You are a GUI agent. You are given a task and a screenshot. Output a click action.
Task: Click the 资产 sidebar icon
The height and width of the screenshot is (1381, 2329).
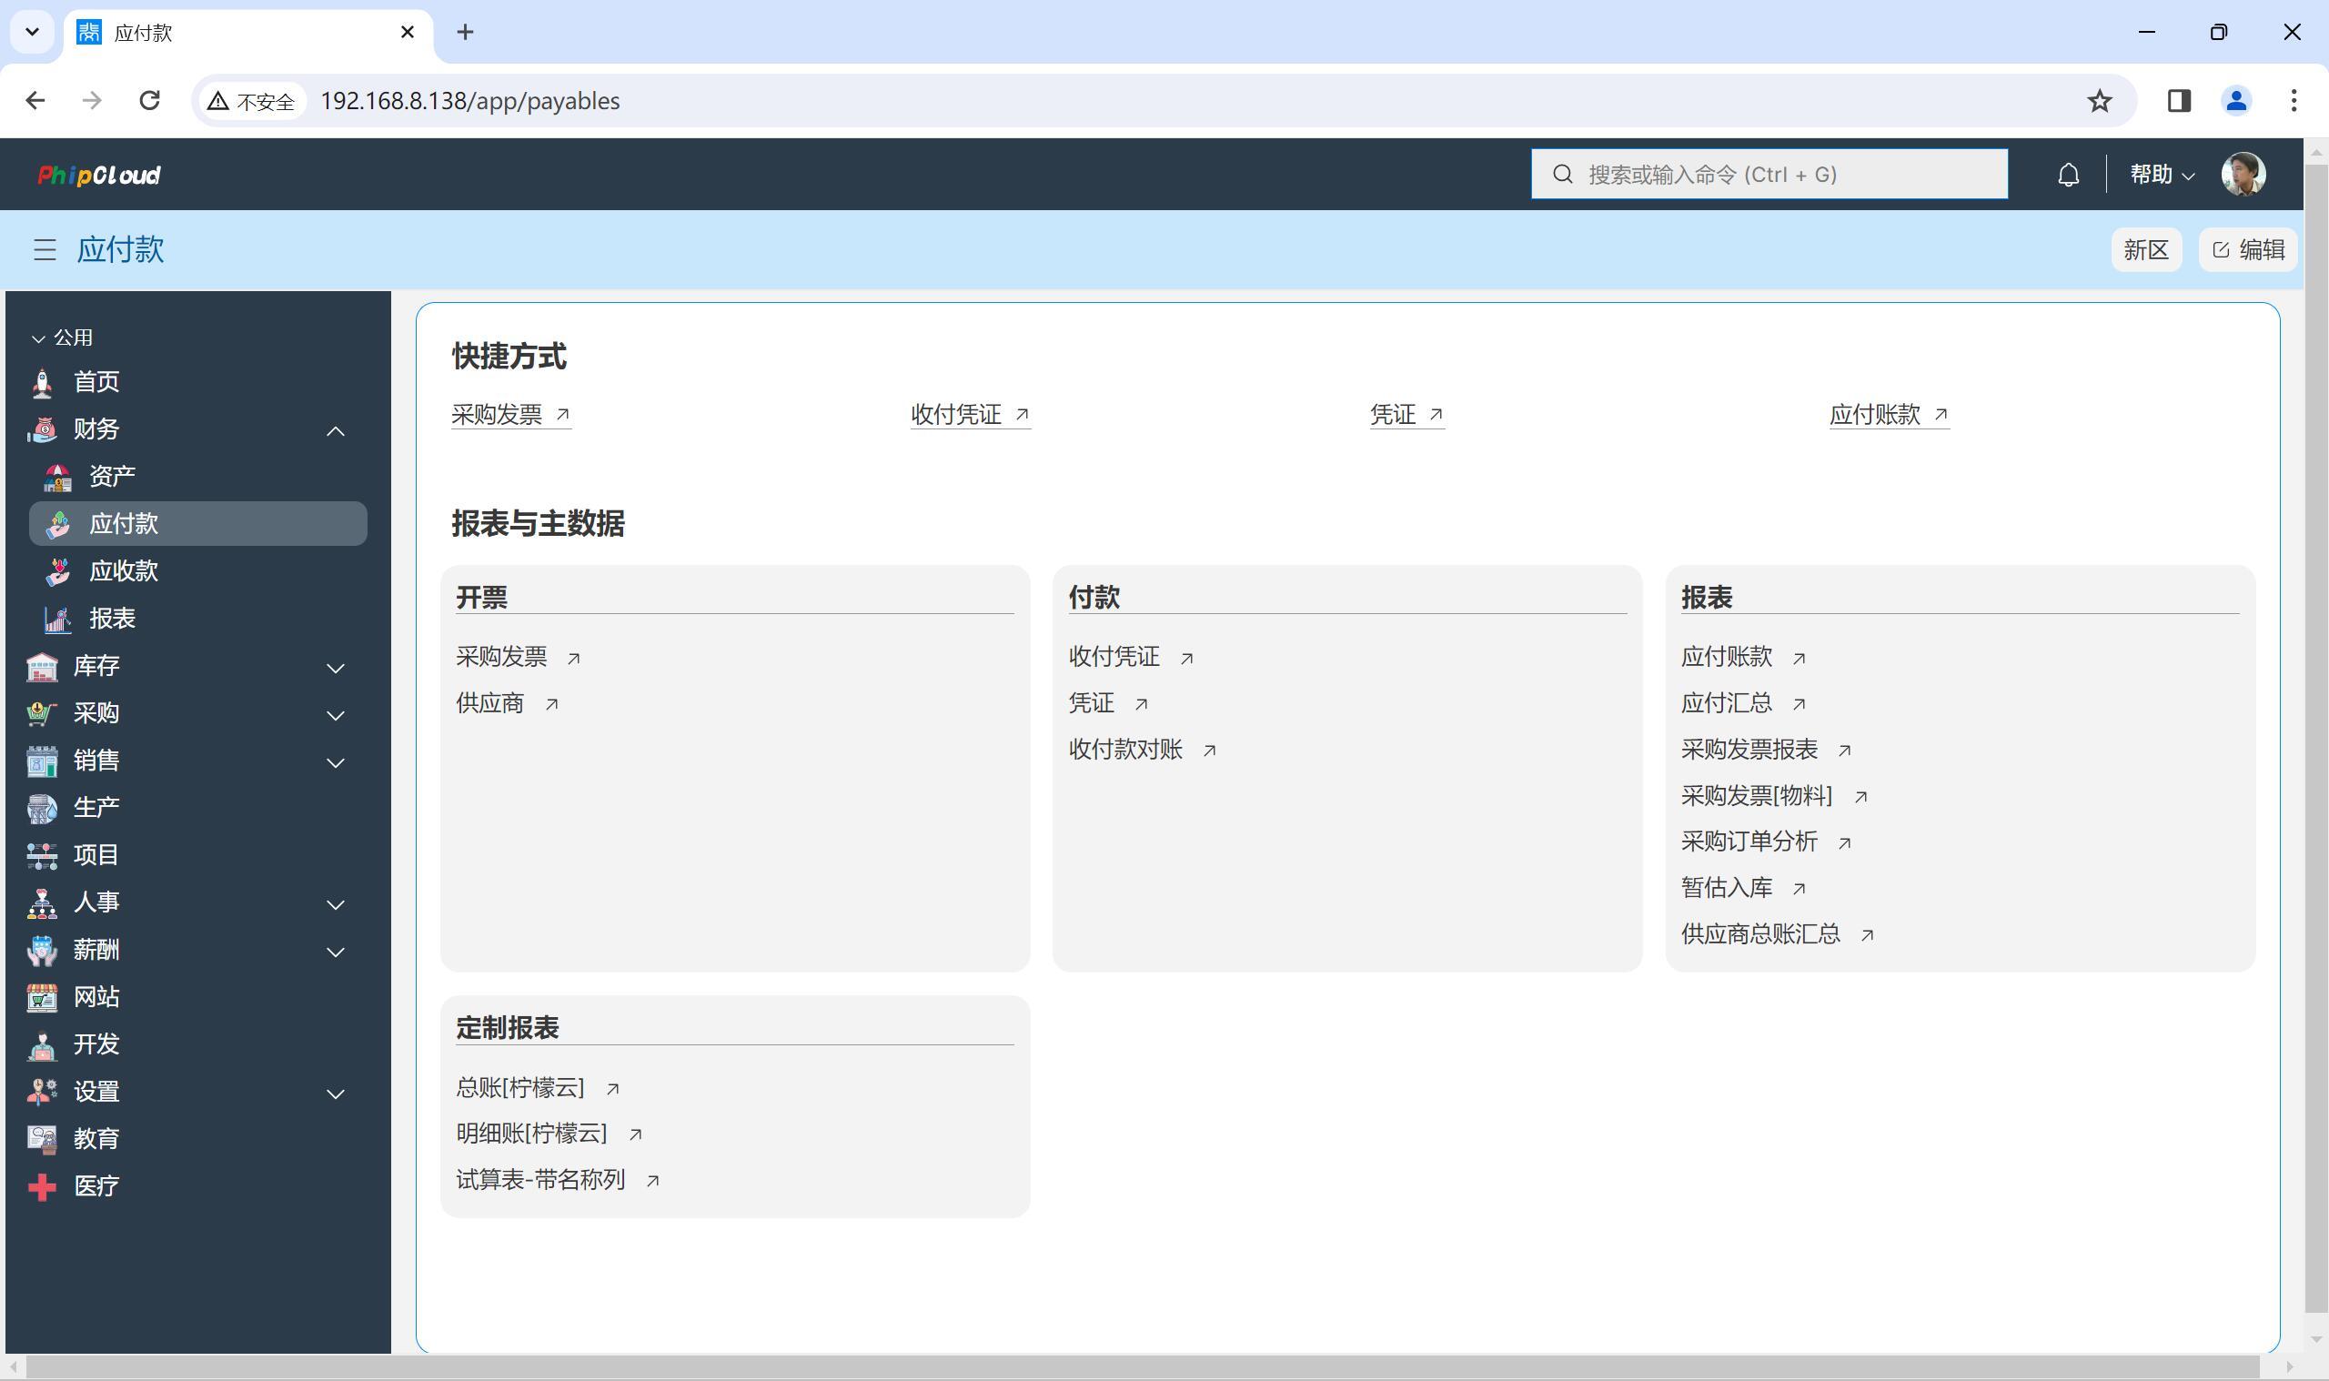57,477
